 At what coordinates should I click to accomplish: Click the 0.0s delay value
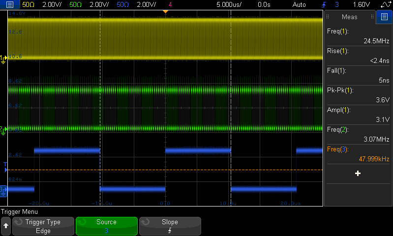pyautogui.click(x=264, y=4)
